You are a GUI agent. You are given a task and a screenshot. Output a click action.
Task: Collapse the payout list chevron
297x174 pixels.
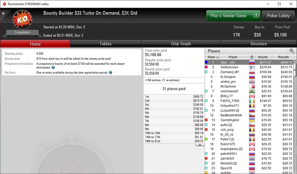click(x=200, y=145)
